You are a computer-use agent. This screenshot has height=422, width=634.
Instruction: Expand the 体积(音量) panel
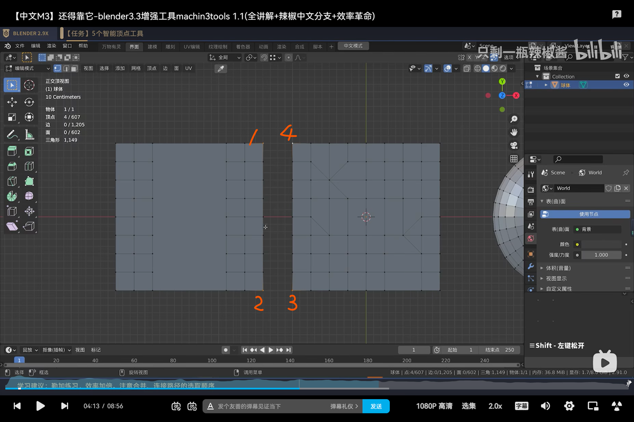pyautogui.click(x=542, y=268)
